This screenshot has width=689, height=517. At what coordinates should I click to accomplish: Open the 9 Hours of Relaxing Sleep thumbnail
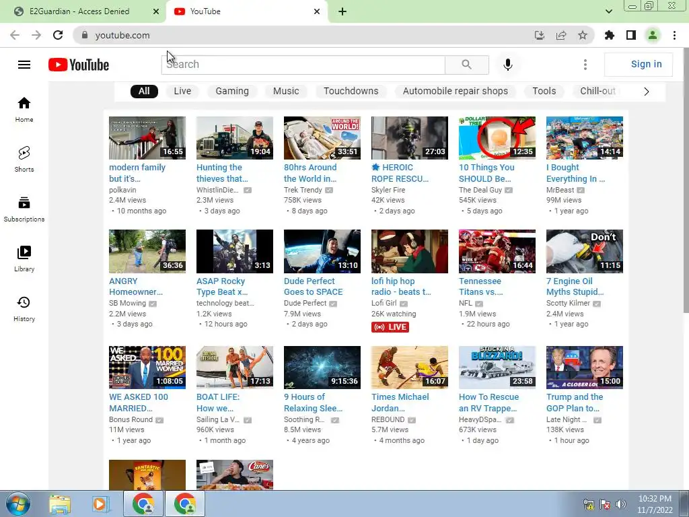pyautogui.click(x=322, y=367)
